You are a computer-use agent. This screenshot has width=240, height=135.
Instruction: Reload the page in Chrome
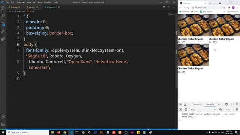(x=188, y=7)
